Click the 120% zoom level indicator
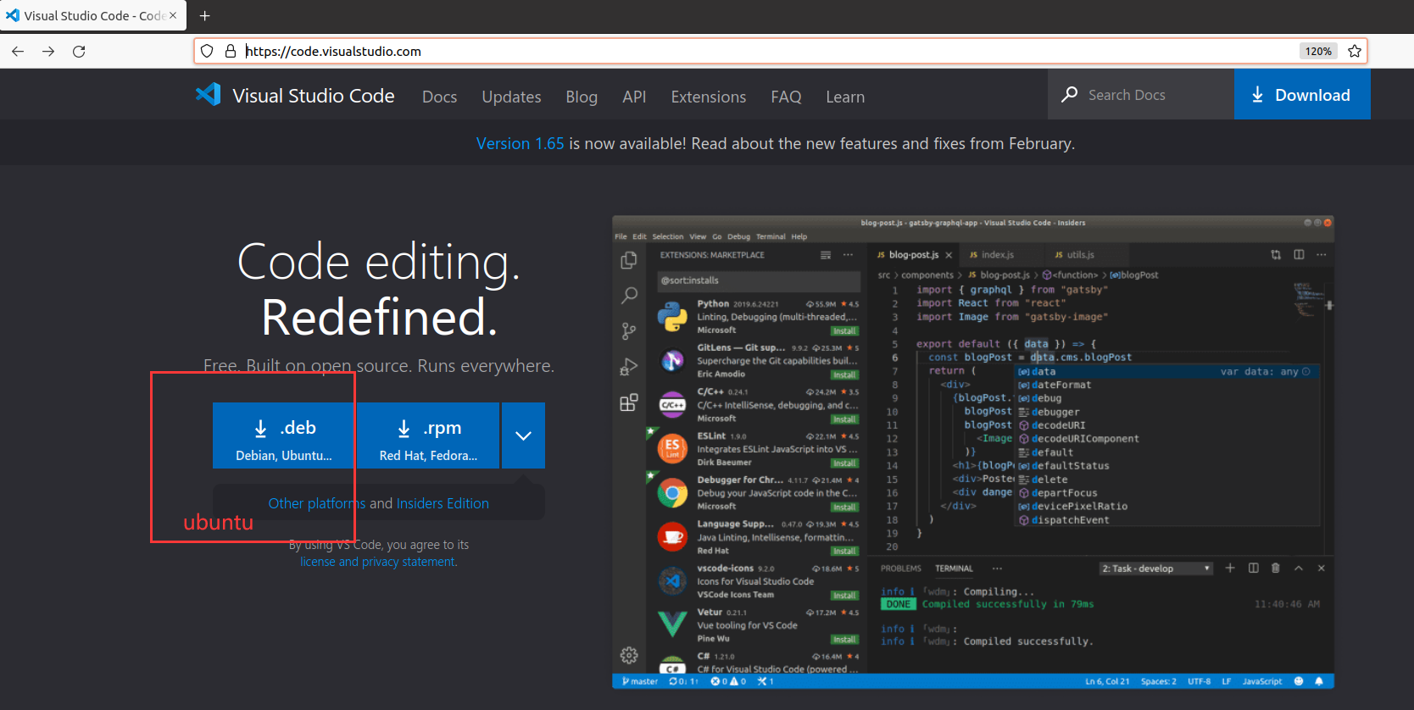1414x710 pixels. [1318, 51]
